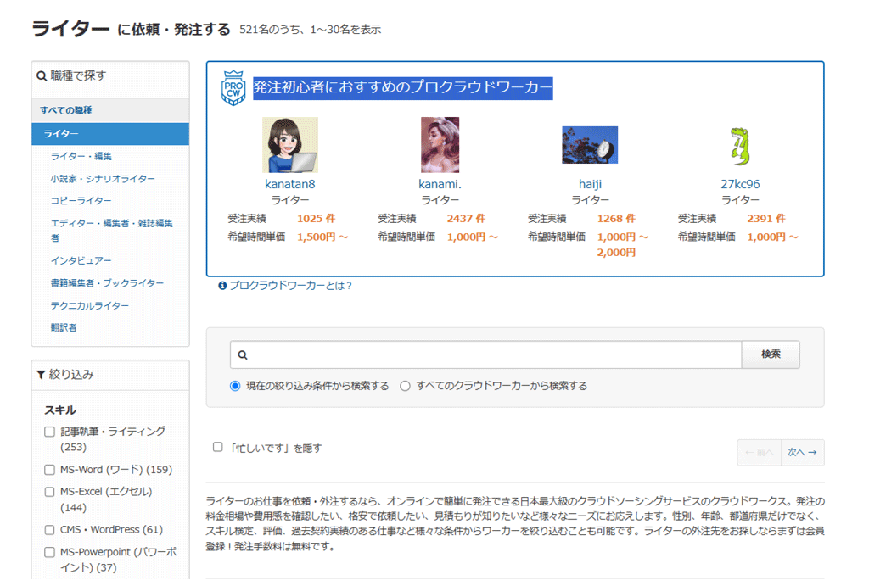Viewport: 869px width, 580px height.
Task: Click the search icon beside 職種で探す
Action: click(42, 76)
